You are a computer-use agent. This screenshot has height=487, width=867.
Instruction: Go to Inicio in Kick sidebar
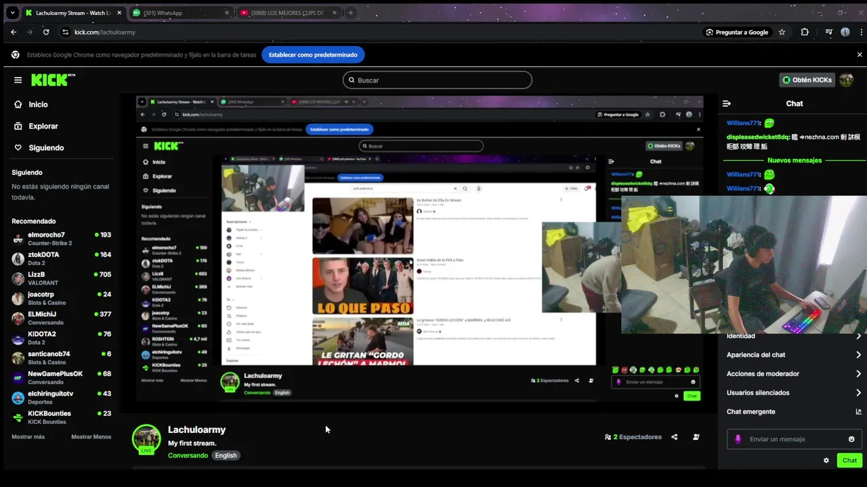tap(38, 104)
